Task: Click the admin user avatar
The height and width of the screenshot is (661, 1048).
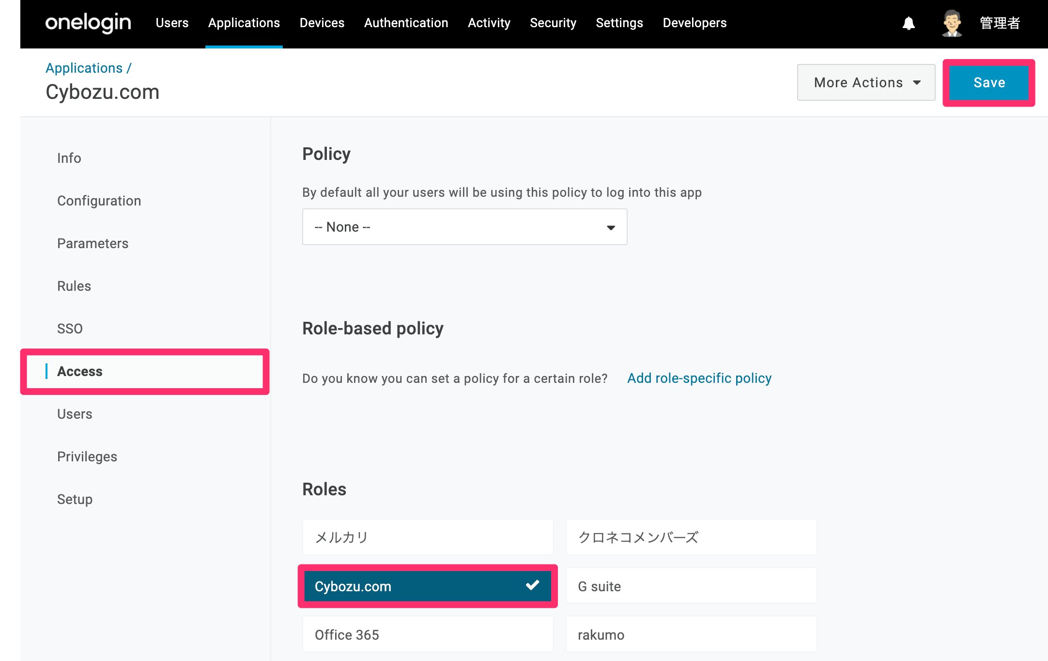Action: coord(952,23)
